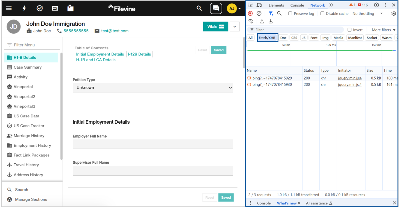Open the Vineportal3 section
This screenshot has height=207, width=399.
[24, 106]
